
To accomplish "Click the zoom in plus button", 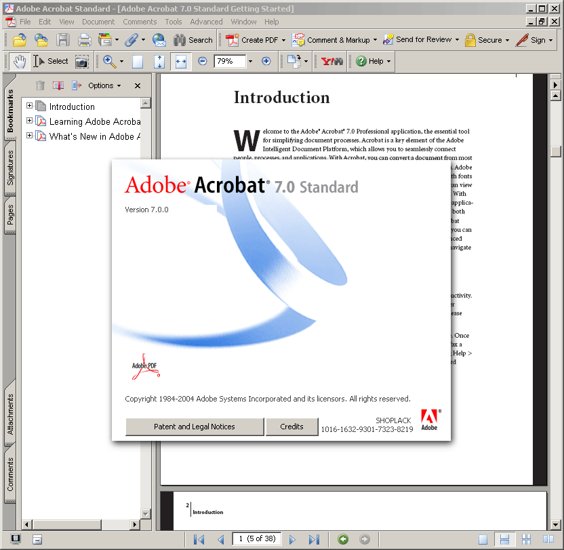I will pos(266,61).
